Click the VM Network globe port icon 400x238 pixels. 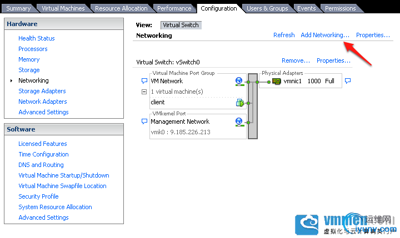[x=239, y=81]
